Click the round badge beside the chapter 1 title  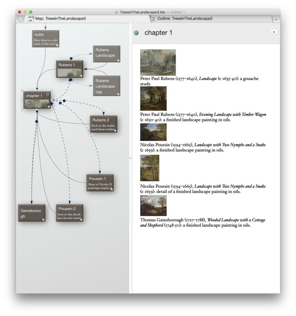pyautogui.click(x=136, y=33)
